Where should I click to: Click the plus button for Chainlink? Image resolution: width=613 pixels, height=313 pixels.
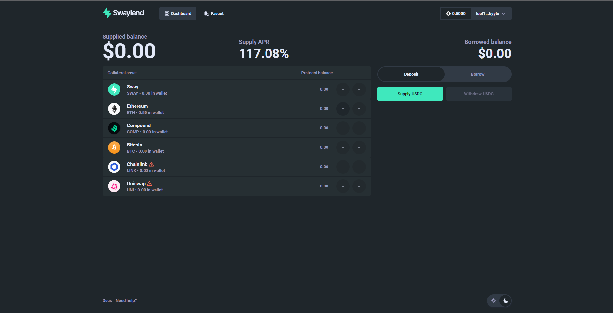tap(343, 167)
